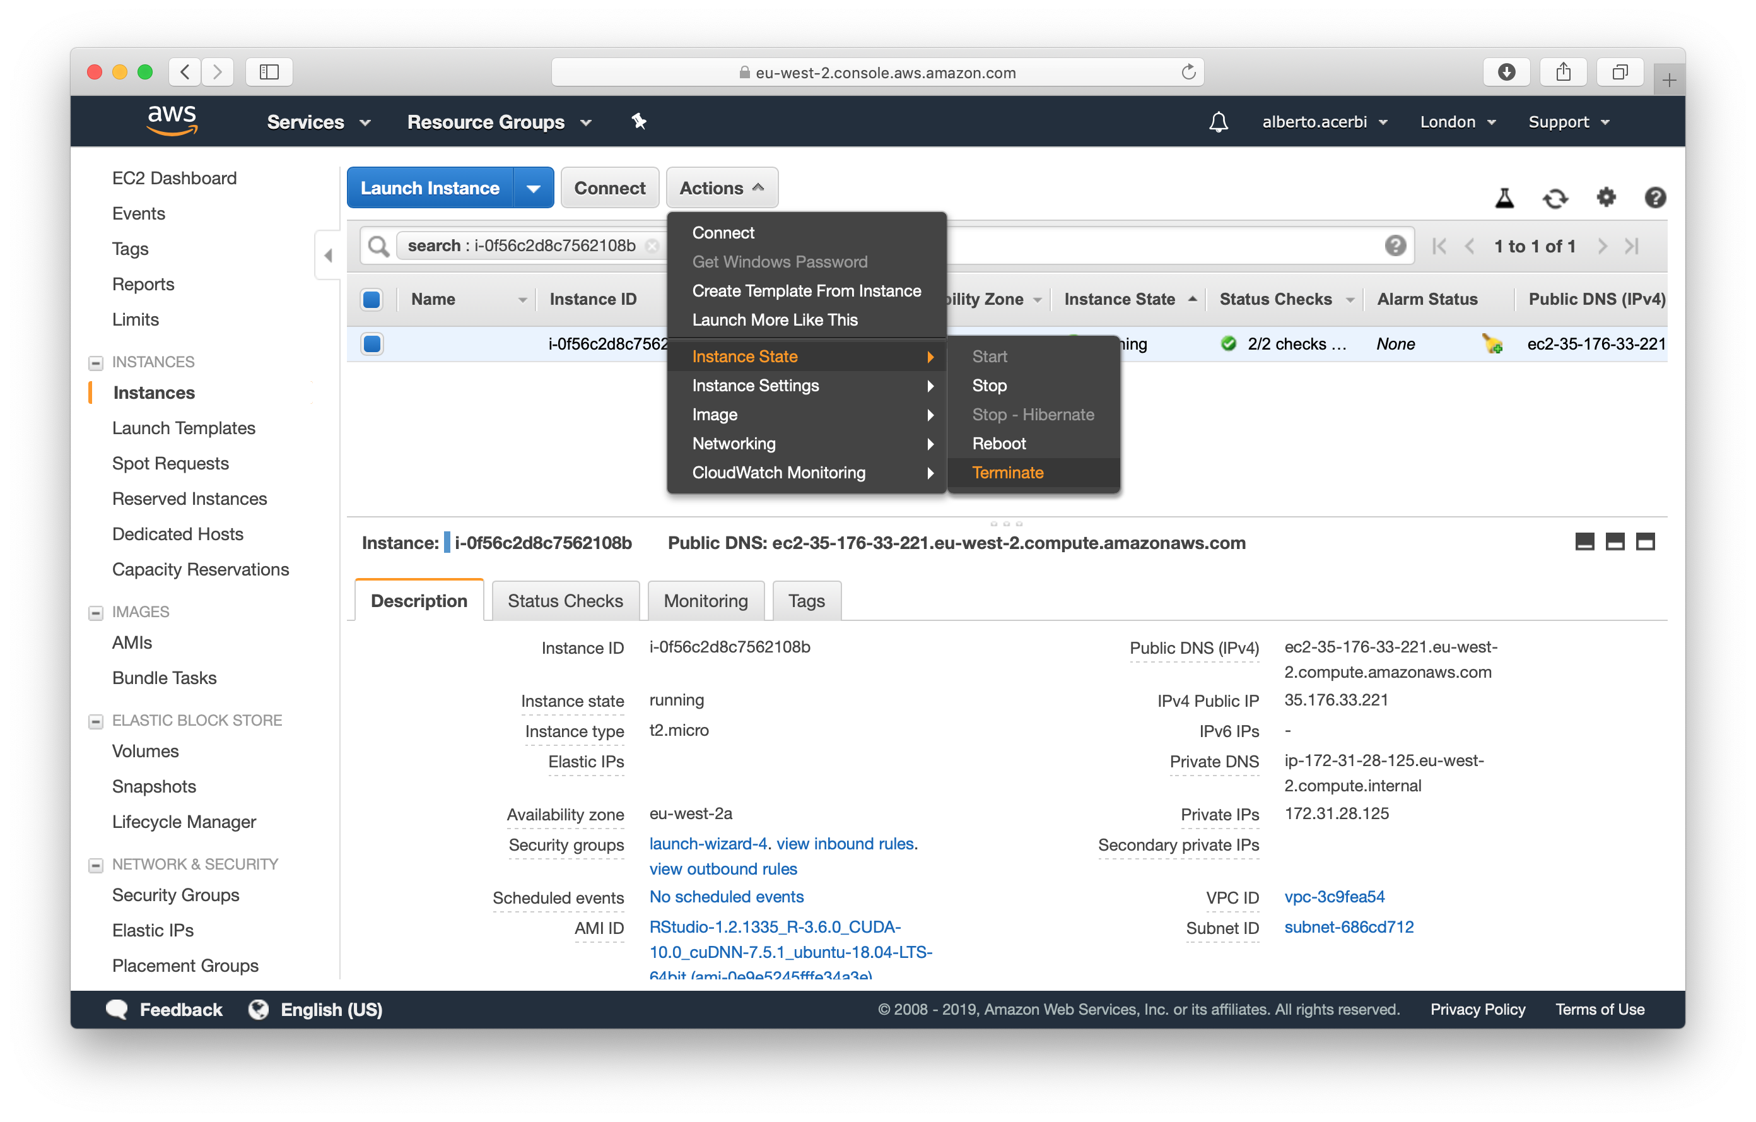Viewport: 1756px width, 1122px height.
Task: Click the AWS logo home icon
Action: 172,121
